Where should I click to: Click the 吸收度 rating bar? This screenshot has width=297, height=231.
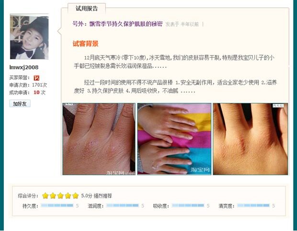tap(188, 206)
